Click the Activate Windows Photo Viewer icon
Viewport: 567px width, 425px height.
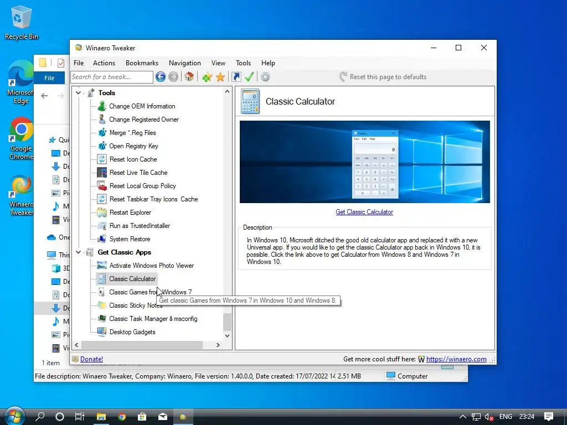click(102, 265)
